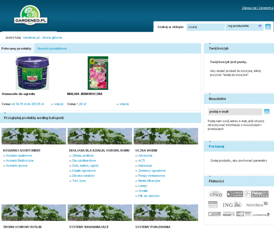This screenshot has width=274, height=230.
Task: Click the Pekao24 przelew payment icon
Action: pos(254,194)
